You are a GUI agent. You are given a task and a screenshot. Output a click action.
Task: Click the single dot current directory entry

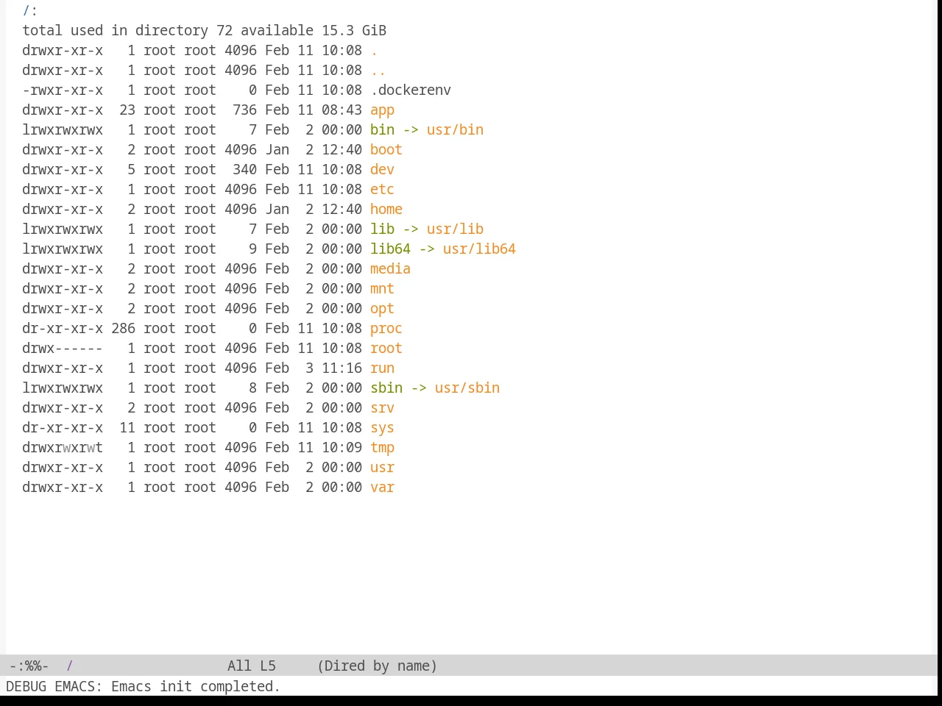click(374, 51)
